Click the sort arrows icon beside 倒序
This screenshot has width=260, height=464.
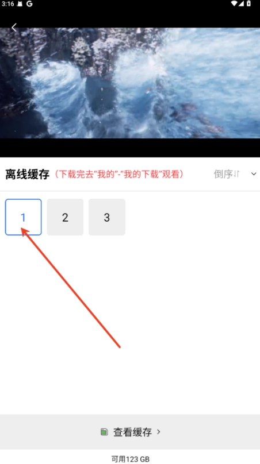coord(236,175)
